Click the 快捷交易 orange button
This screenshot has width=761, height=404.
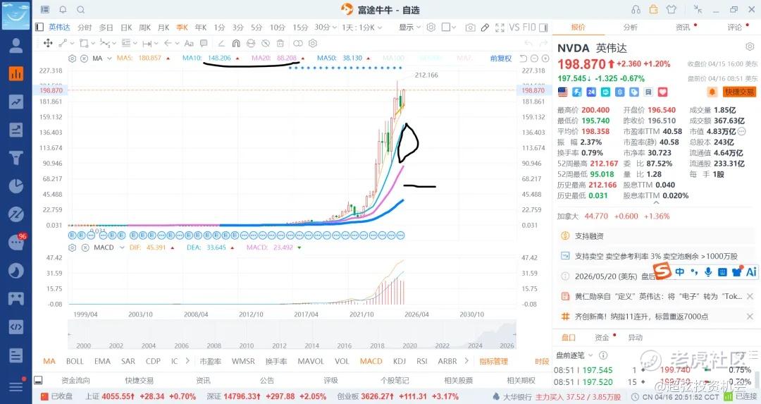[739, 92]
